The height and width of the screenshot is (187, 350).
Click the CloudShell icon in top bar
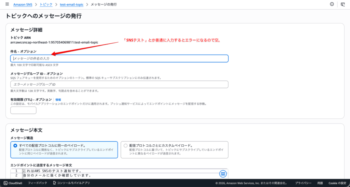(343, 4)
